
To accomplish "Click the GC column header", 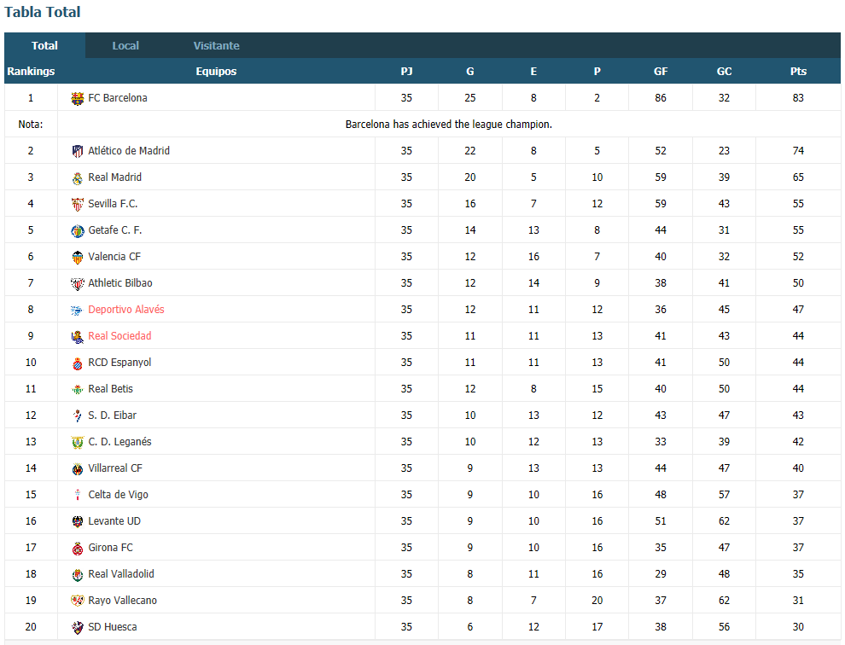I will pos(725,71).
